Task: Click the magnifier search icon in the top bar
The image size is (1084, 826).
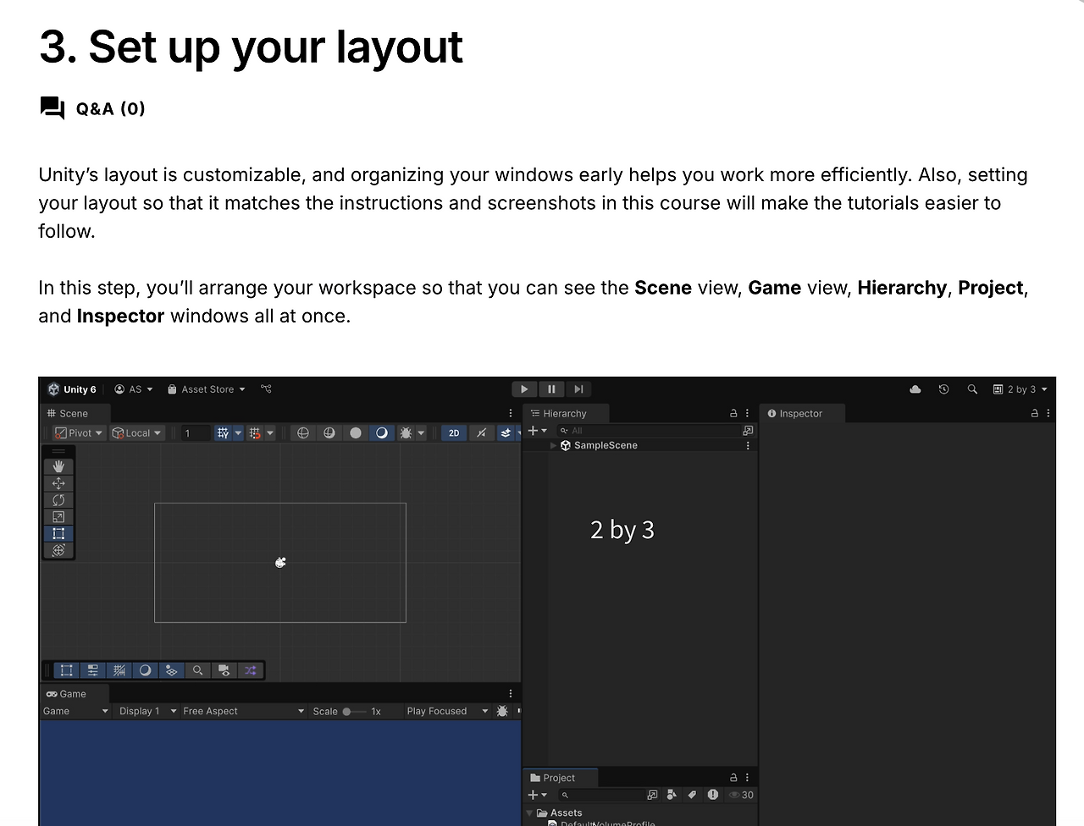Action: (972, 389)
